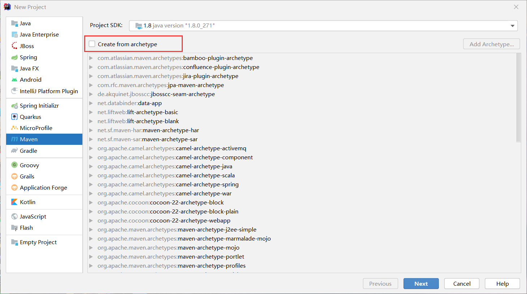
Task: Select maven-archetype-profiles row
Action: click(x=302, y=265)
